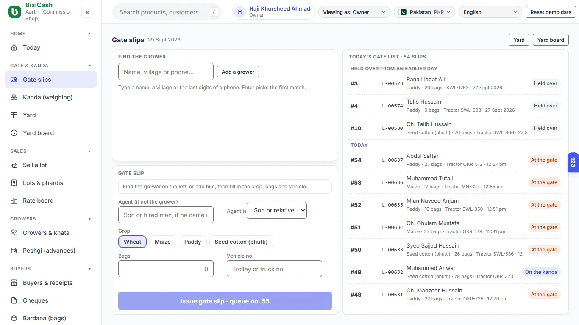This screenshot has height=325, width=579.
Task: Click the Agent name input field
Action: (166, 215)
